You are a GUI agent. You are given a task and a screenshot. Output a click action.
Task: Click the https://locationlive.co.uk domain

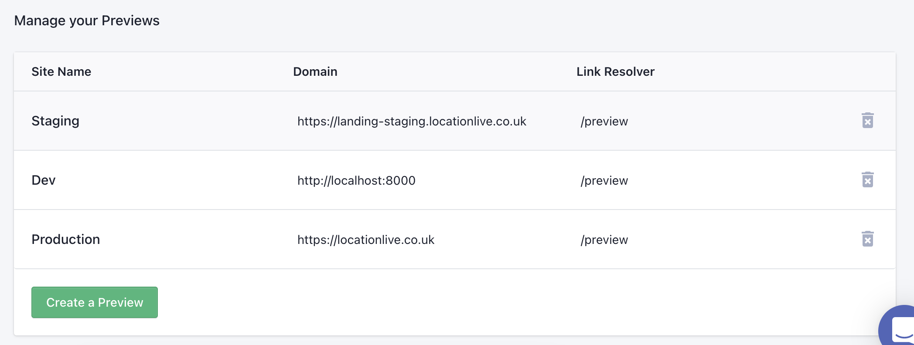click(366, 239)
